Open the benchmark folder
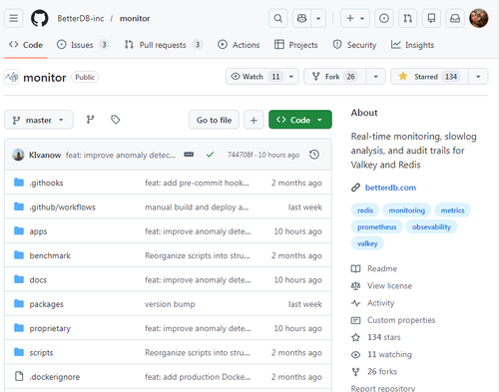Screen dimensions: 499x392 point(50,255)
